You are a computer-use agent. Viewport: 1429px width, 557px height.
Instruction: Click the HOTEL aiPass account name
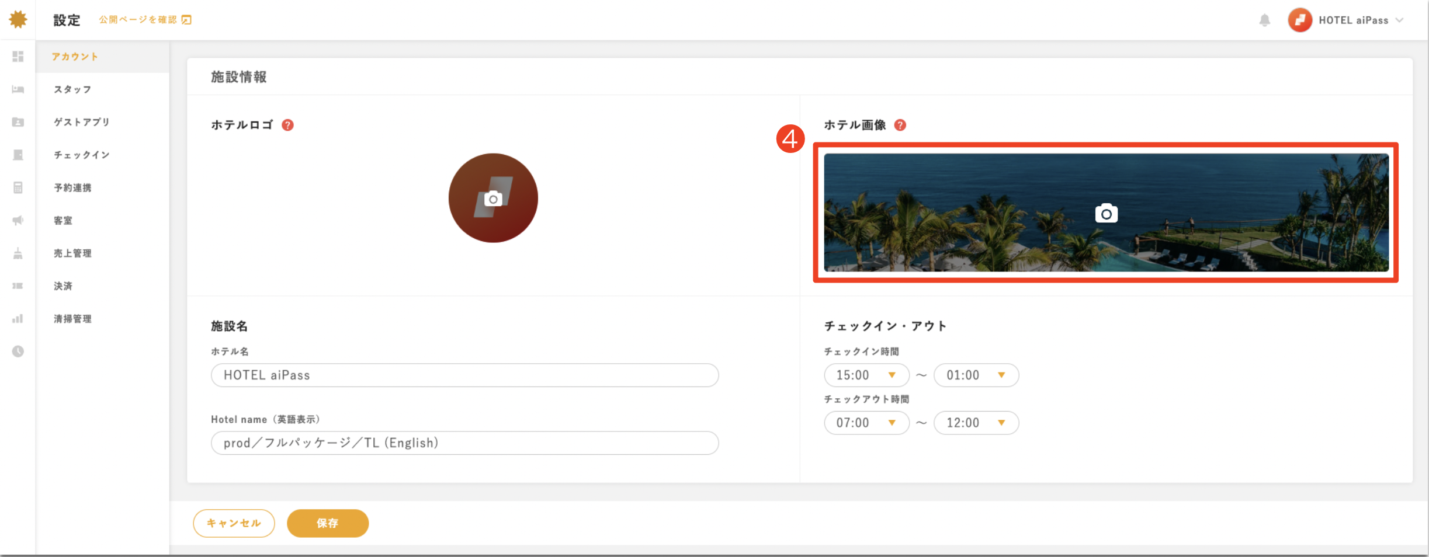click(x=1353, y=20)
